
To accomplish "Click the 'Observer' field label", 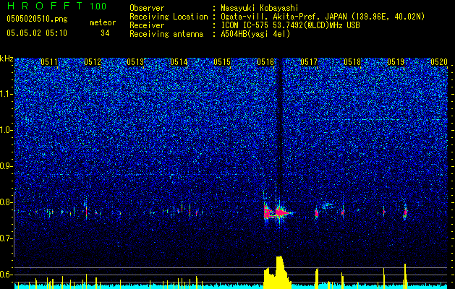I will [x=147, y=8].
